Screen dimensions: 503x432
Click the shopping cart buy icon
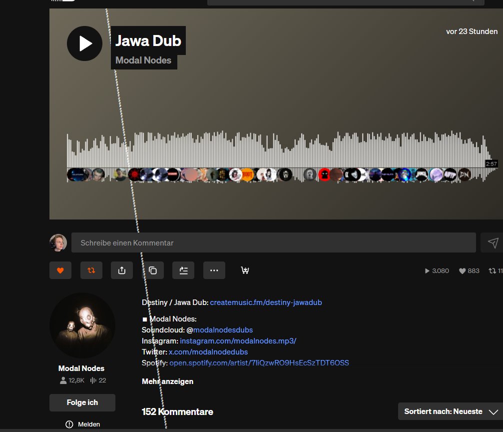pyautogui.click(x=245, y=270)
